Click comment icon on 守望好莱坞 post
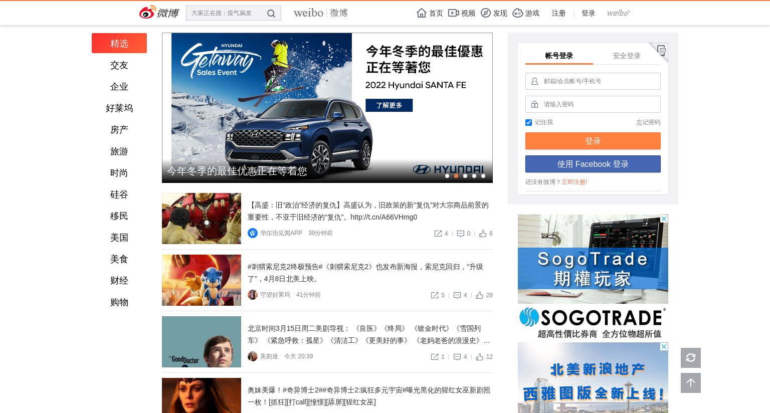770x413 pixels. pos(457,295)
